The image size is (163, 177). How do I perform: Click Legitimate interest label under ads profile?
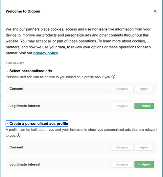(25, 164)
